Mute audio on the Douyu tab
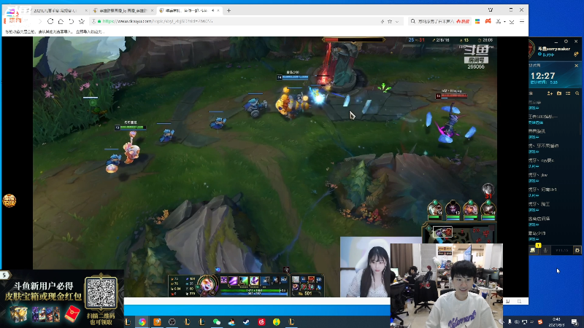Screen dimensions: 584x328 pyautogui.click(x=212, y=10)
